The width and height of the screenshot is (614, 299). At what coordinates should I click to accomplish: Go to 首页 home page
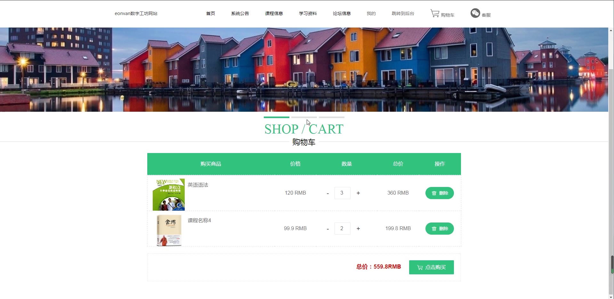click(x=210, y=13)
